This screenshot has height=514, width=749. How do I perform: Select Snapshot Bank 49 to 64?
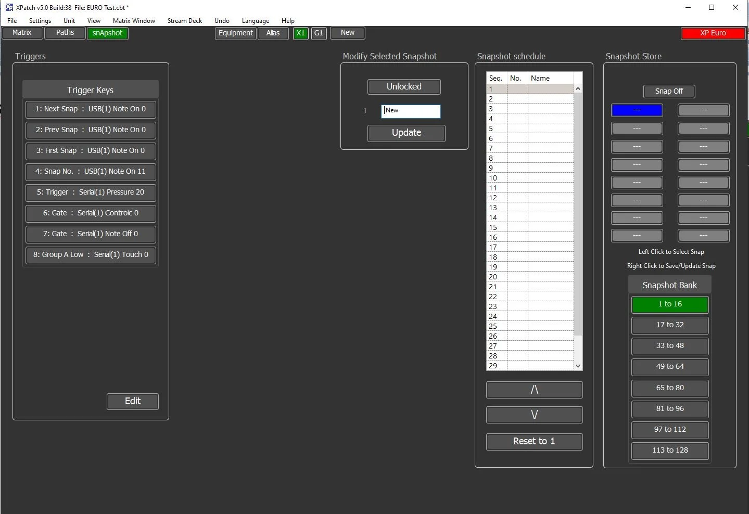point(669,367)
